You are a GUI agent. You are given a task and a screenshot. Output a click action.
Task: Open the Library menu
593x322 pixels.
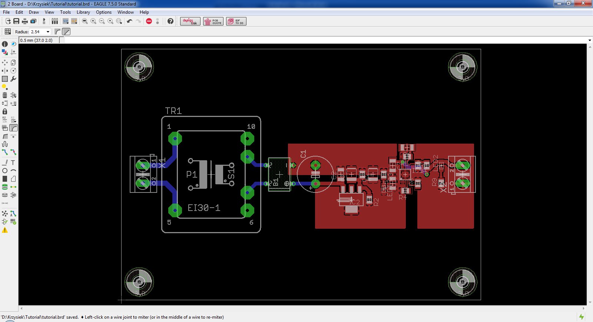pos(83,12)
